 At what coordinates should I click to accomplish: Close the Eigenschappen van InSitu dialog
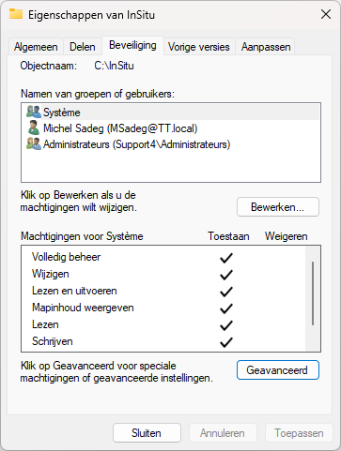click(x=326, y=14)
